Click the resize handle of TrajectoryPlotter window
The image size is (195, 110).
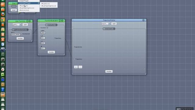145,74
